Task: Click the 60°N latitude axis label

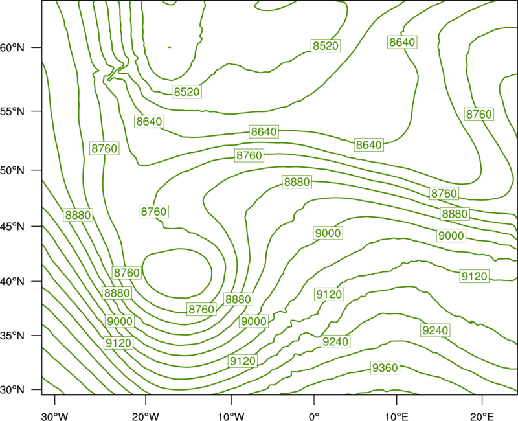Action: point(12,48)
